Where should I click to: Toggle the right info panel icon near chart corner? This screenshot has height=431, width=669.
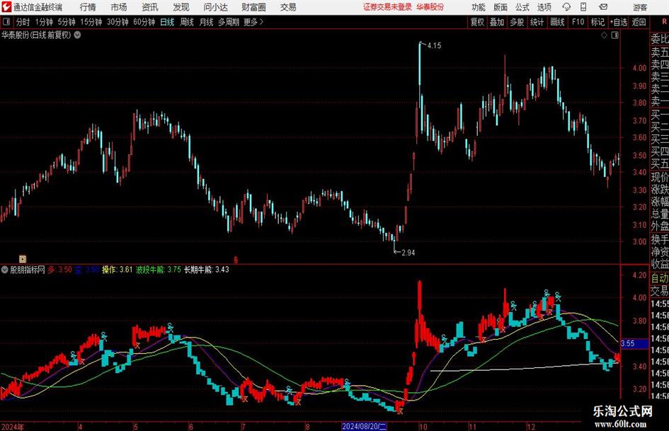[614, 35]
